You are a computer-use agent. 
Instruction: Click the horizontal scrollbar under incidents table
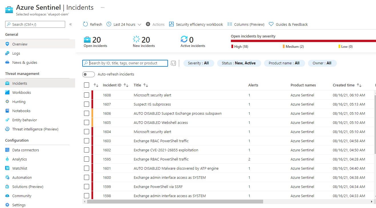click(175, 202)
